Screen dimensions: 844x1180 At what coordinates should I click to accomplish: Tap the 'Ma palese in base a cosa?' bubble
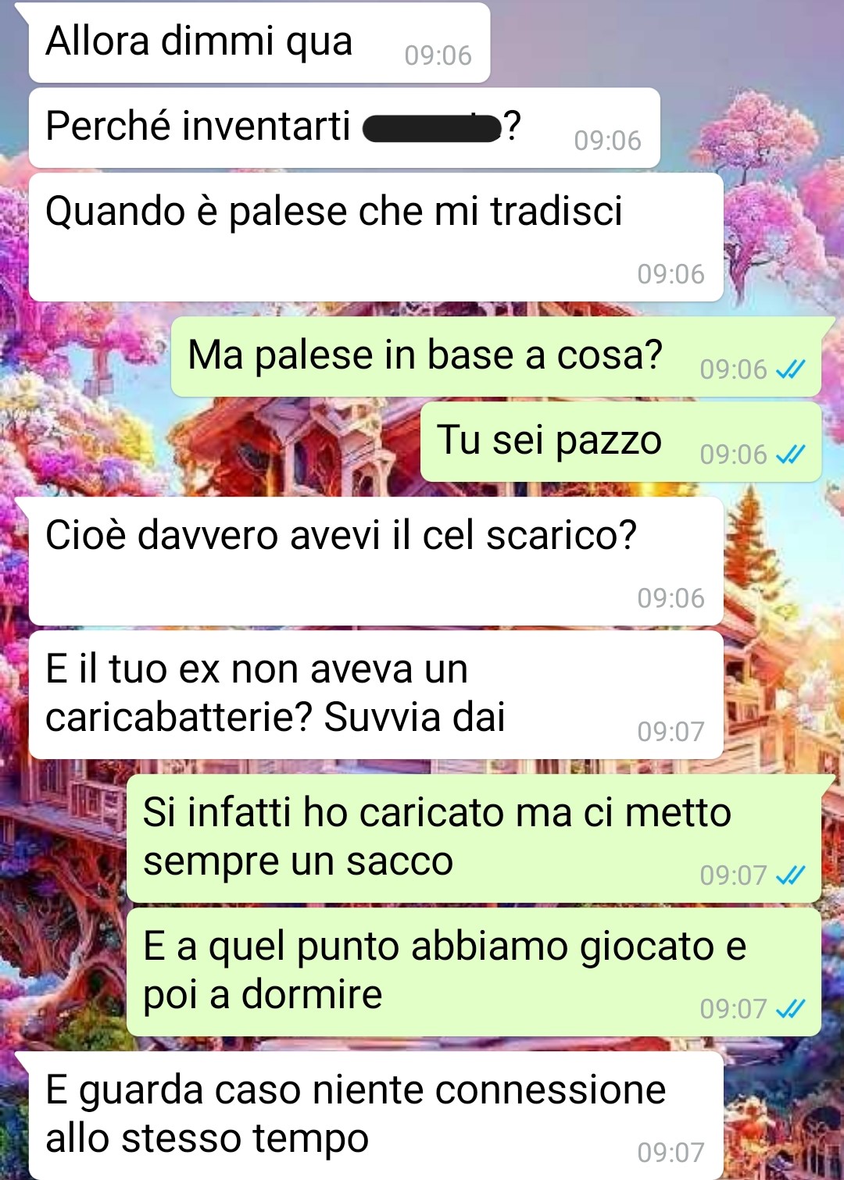click(496, 356)
